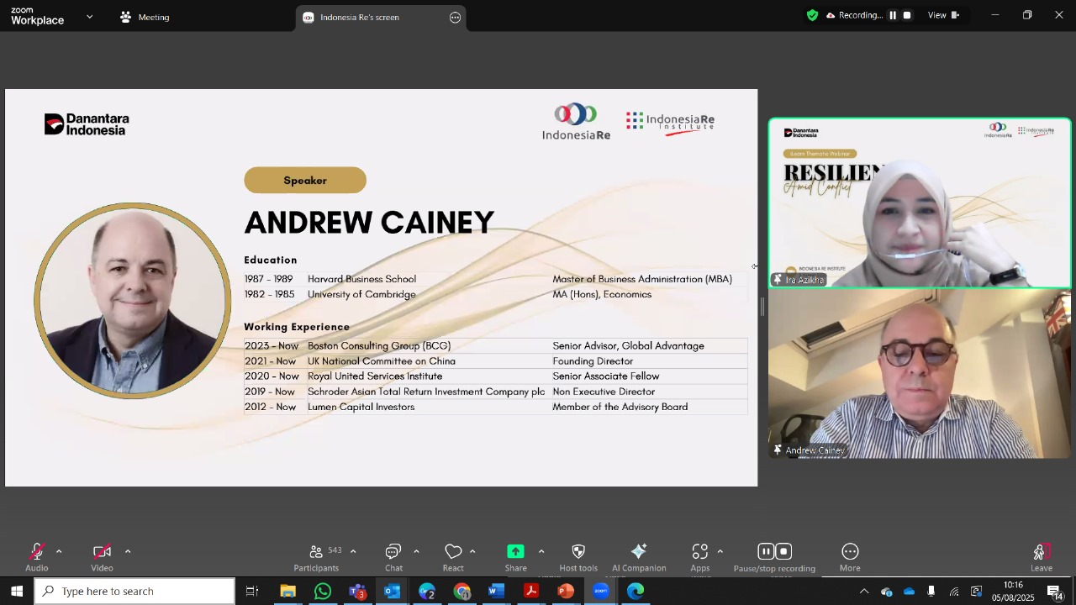Expand the audio options arrow

(59, 551)
